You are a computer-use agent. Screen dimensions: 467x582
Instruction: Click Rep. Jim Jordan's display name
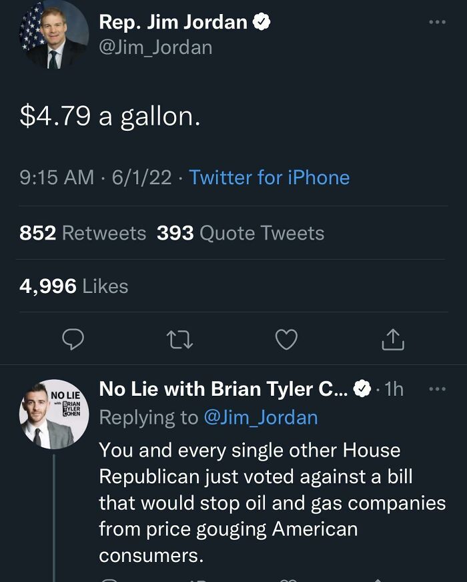point(173,21)
